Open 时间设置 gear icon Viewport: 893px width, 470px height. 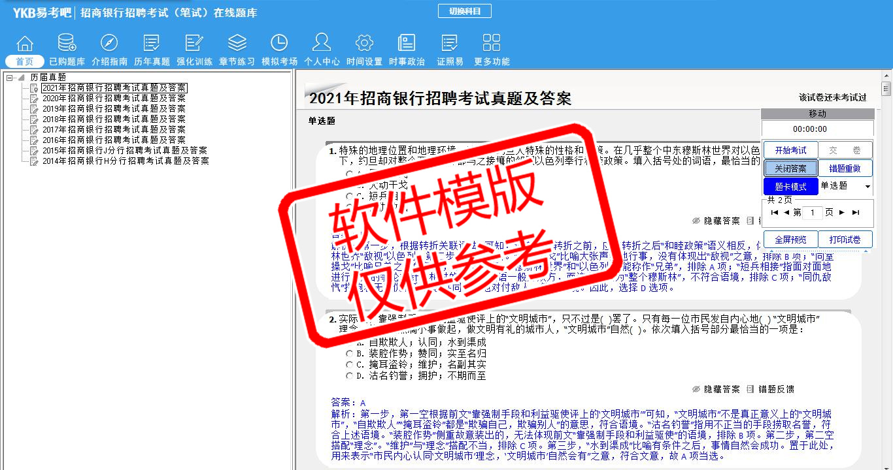click(x=364, y=44)
